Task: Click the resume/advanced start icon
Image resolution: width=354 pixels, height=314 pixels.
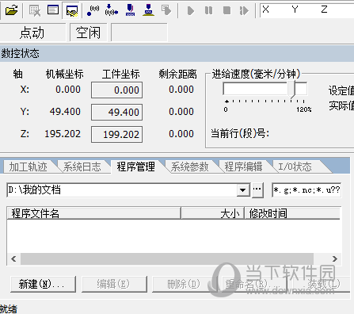Action: click(x=244, y=11)
